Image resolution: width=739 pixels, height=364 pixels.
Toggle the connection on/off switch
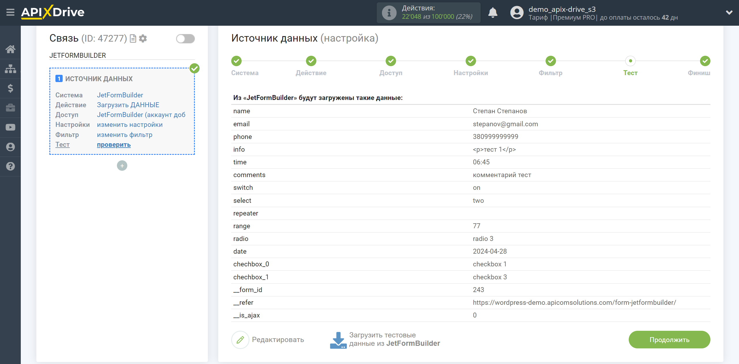(185, 38)
